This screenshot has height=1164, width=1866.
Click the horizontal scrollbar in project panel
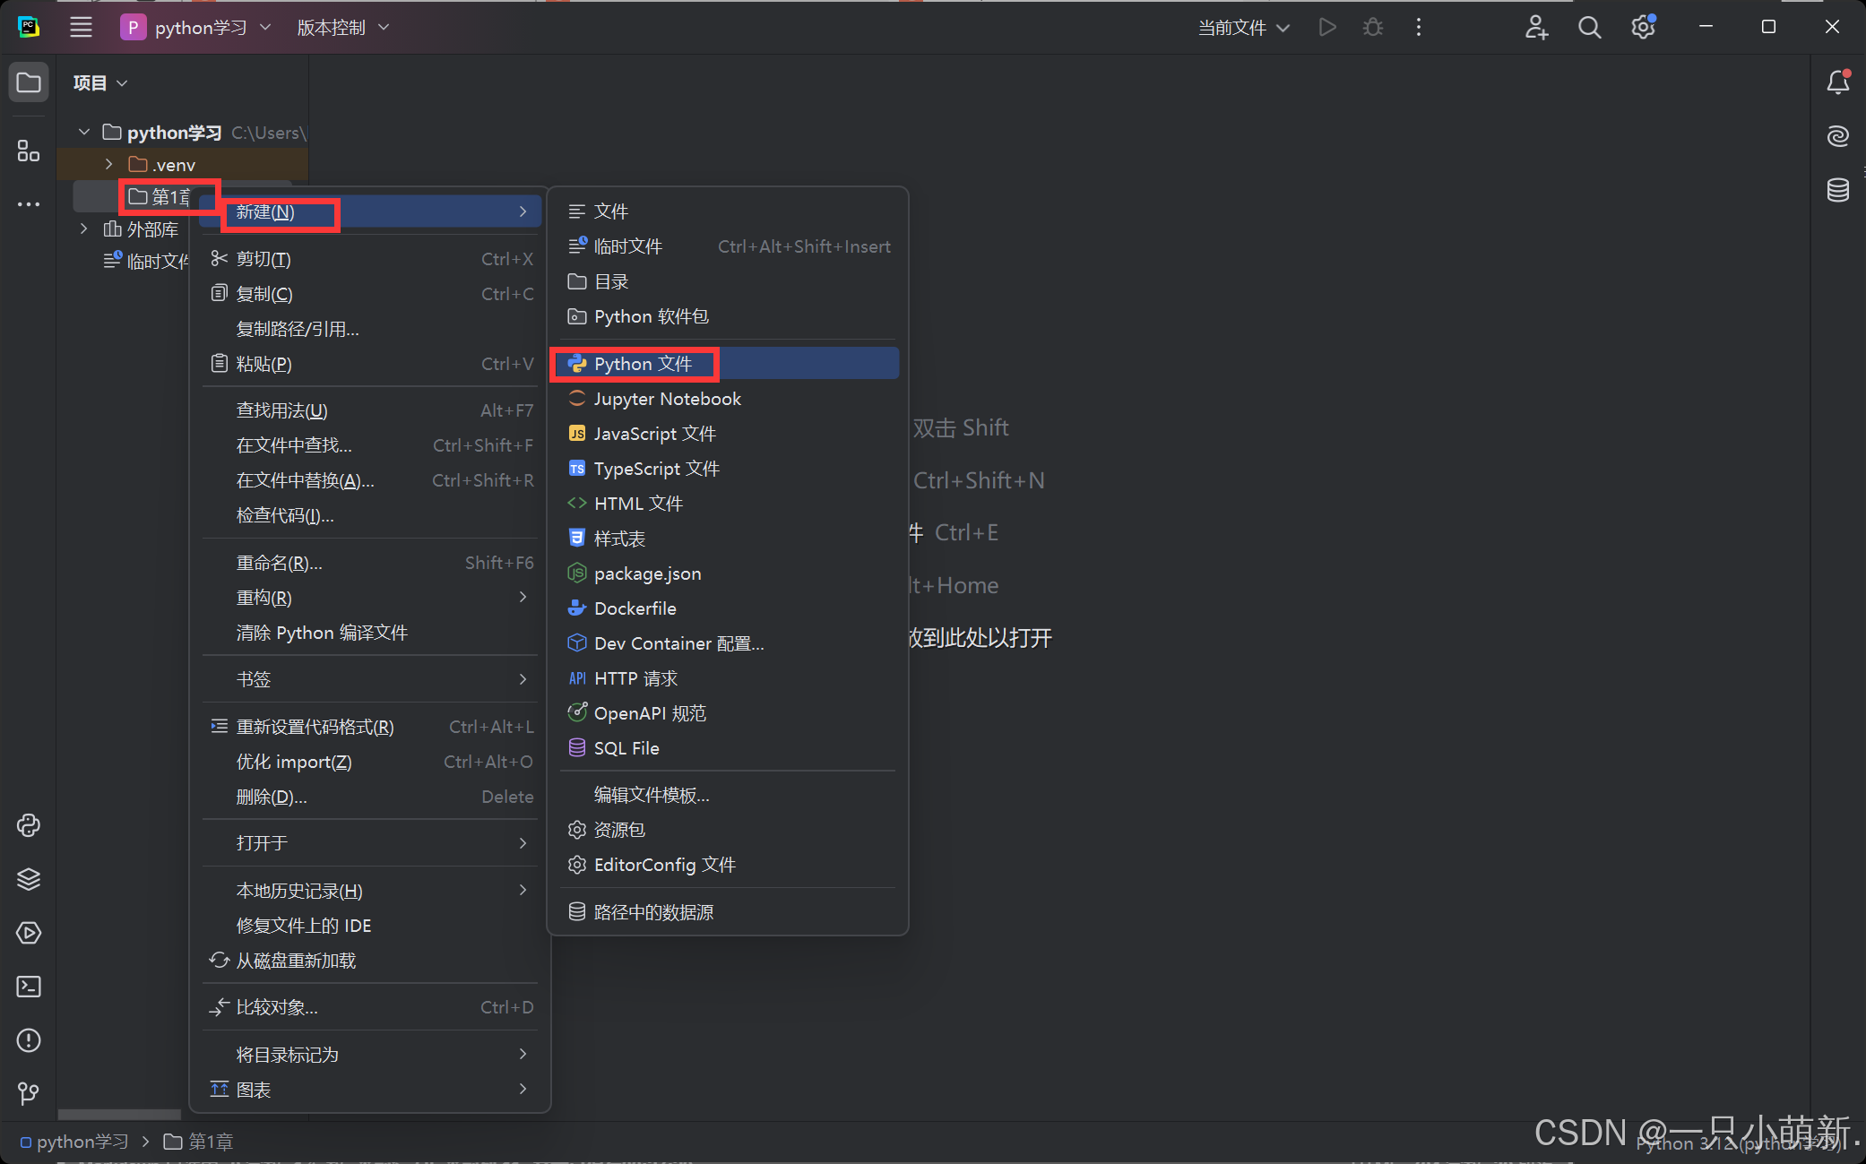pyautogui.click(x=119, y=1115)
